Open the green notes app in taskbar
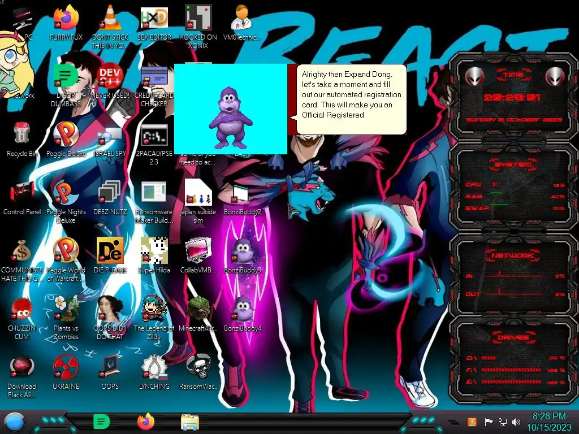The height and width of the screenshot is (434, 579). (x=102, y=422)
